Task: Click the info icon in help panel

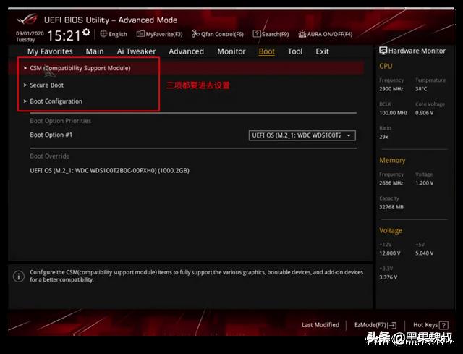Action: click(19, 277)
